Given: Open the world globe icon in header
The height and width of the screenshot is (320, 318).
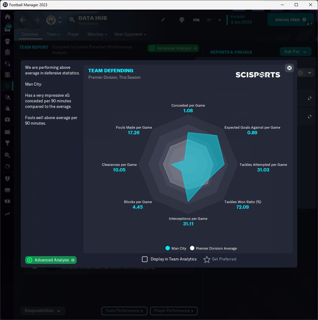Looking at the screenshot, I should 182,20.
